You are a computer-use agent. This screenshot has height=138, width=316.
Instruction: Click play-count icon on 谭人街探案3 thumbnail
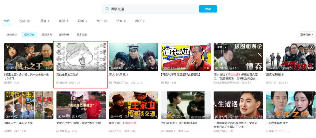click(112, 68)
